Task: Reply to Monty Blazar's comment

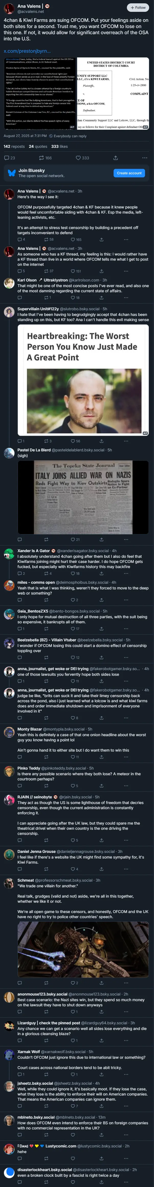Action: 19,757
